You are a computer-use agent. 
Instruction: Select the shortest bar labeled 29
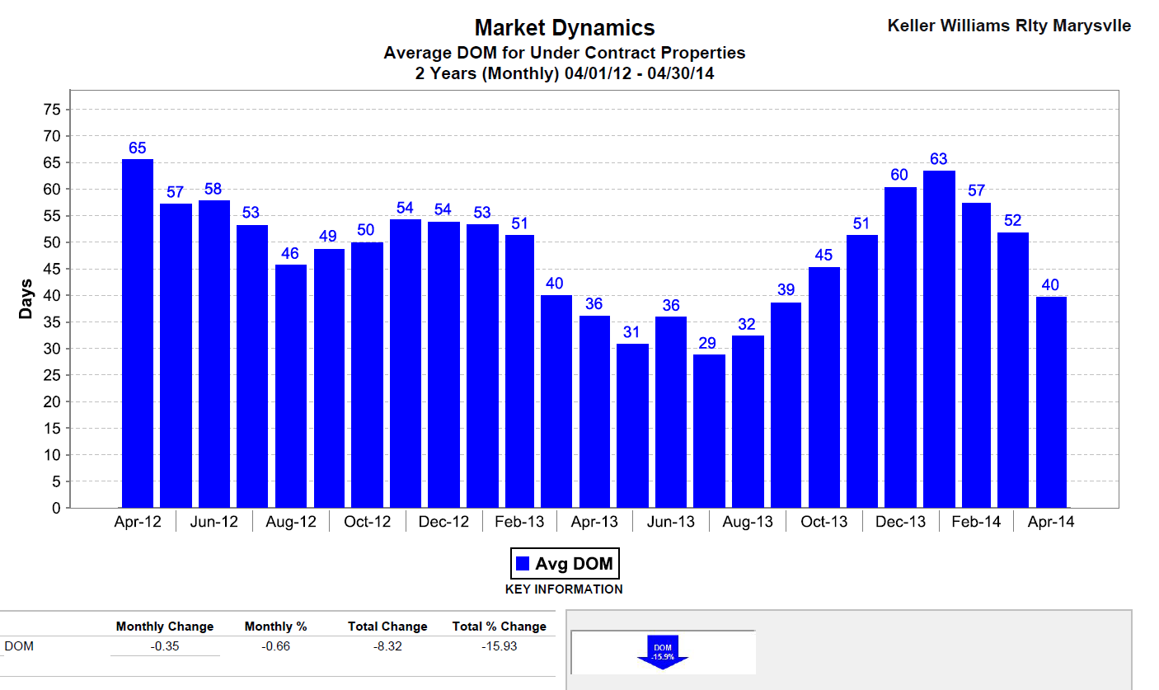710,429
